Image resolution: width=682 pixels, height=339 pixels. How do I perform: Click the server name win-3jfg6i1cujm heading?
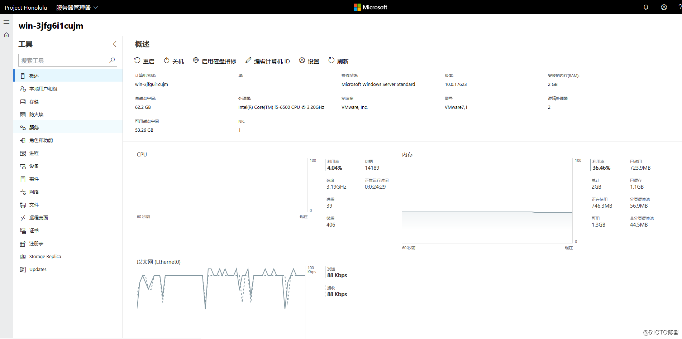point(51,26)
